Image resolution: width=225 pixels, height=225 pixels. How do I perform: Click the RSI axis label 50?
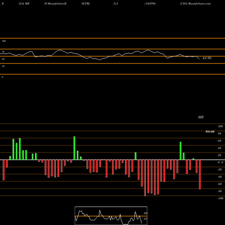click(3, 59)
